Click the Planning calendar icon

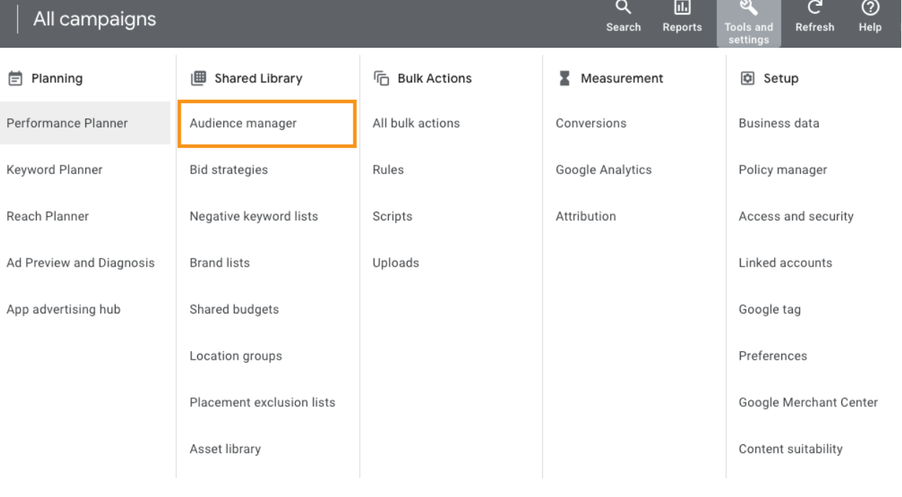click(x=13, y=79)
